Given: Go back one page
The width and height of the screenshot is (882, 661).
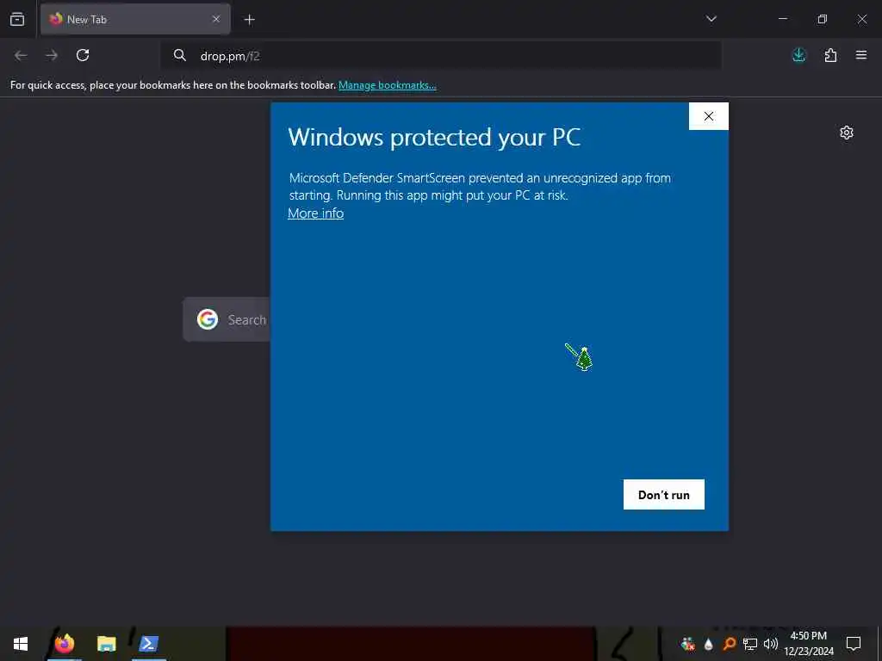Looking at the screenshot, I should [21, 55].
